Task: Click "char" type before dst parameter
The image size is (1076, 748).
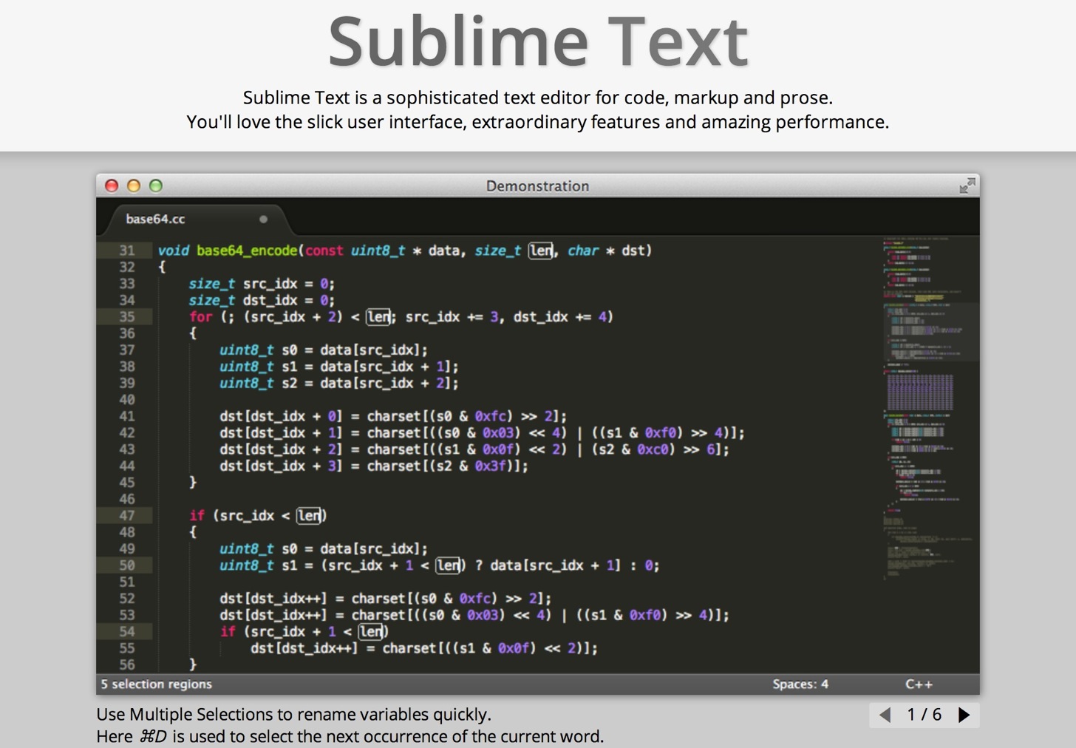Action: 583,251
